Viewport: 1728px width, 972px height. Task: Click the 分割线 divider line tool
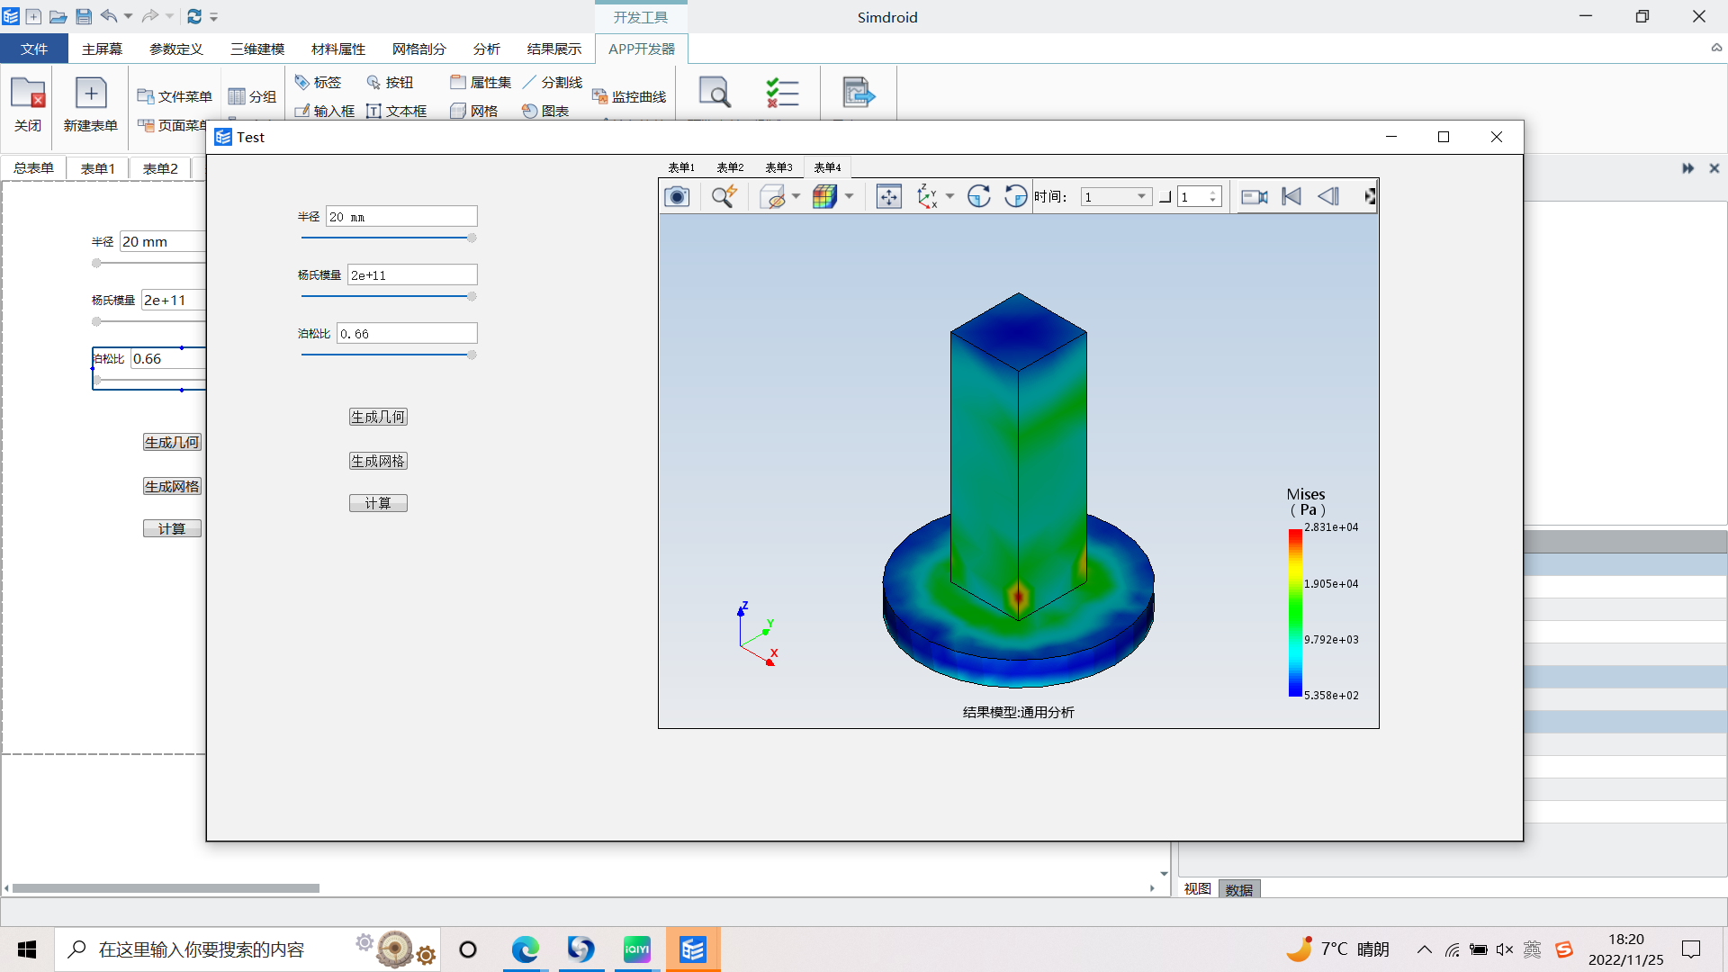553,82
